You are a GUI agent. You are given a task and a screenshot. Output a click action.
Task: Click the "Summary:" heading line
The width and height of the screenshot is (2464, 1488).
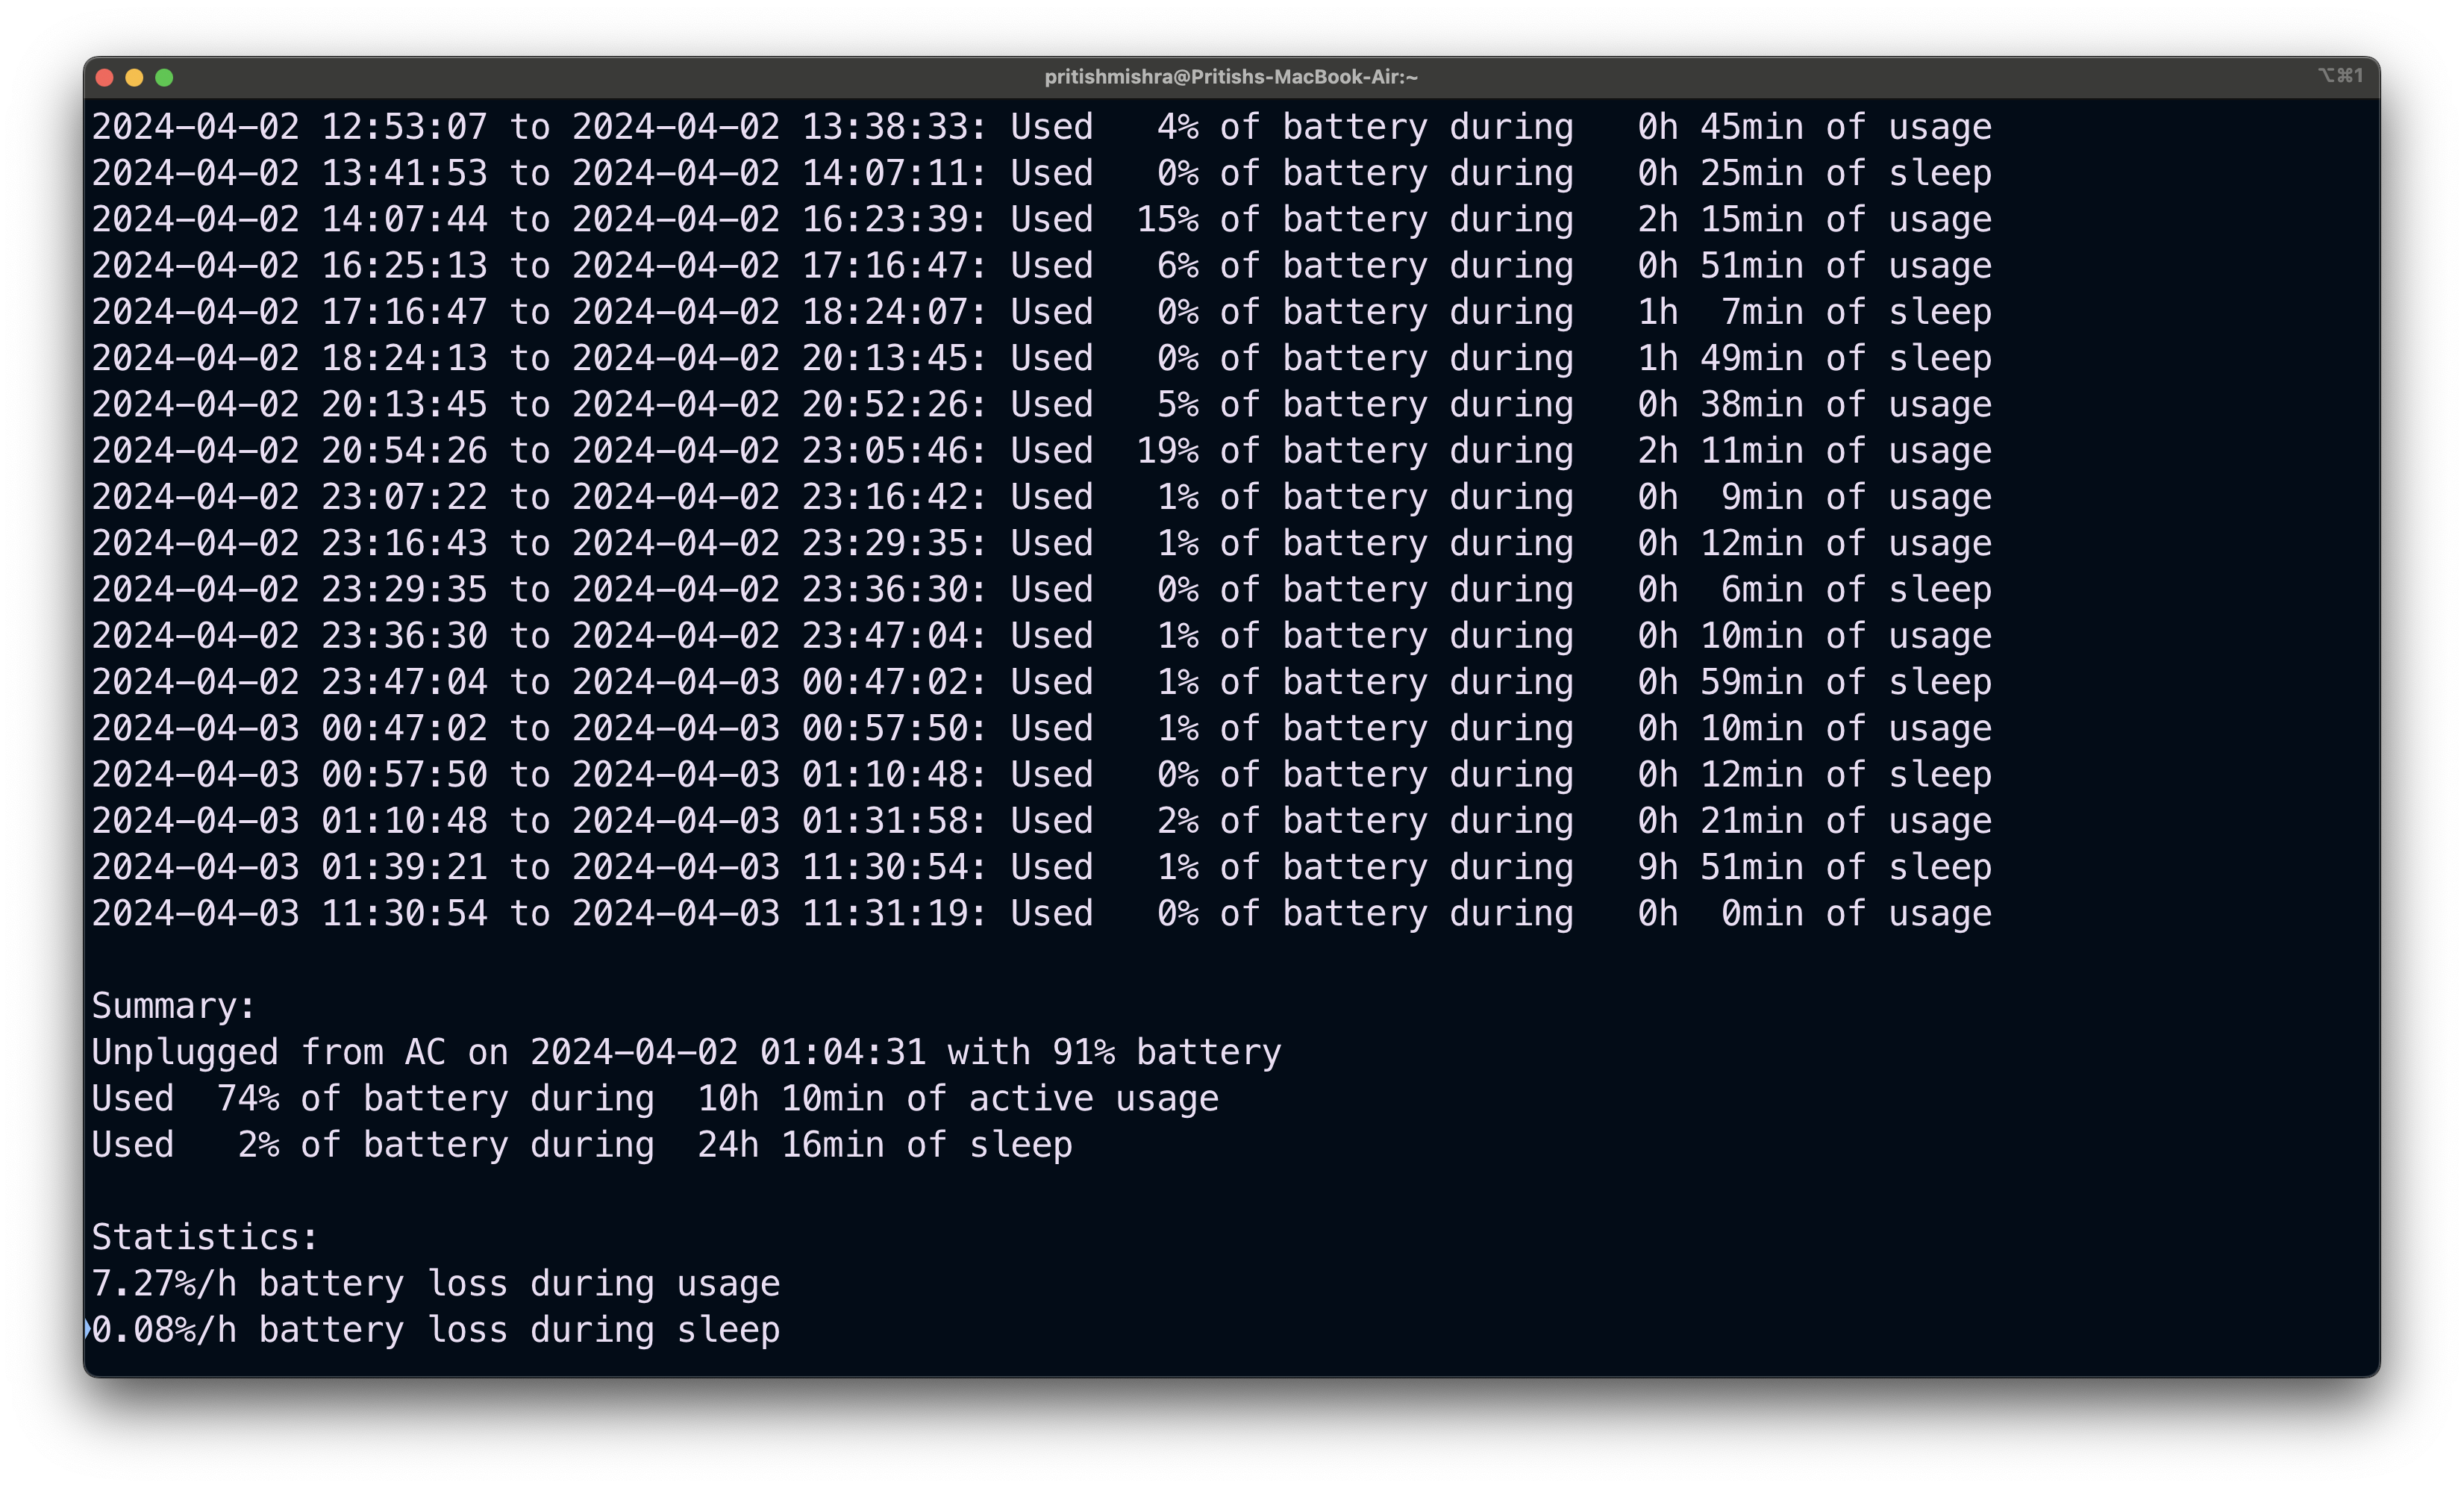(x=174, y=1006)
